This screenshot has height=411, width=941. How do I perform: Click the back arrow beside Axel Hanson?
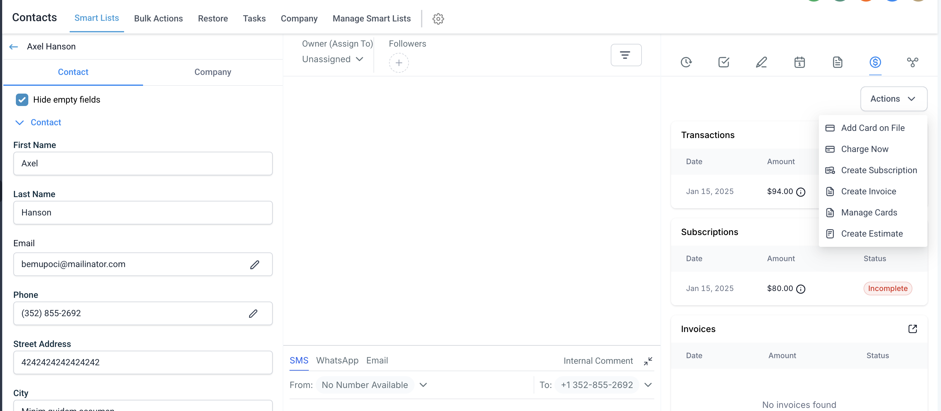click(13, 46)
